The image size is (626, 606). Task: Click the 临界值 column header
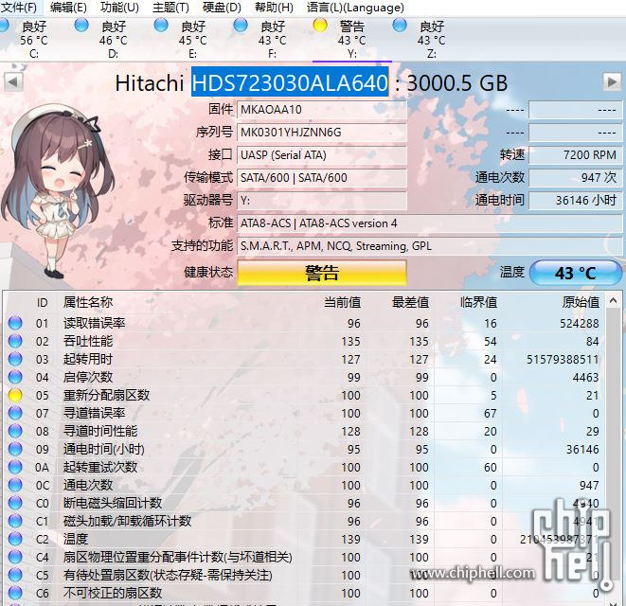pos(478,302)
